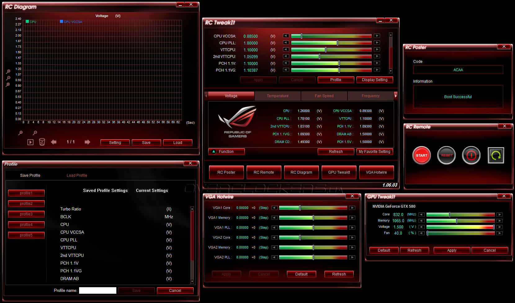
Task: Launch GPU TweakIt from RC TweakIt
Action: [x=339, y=172]
